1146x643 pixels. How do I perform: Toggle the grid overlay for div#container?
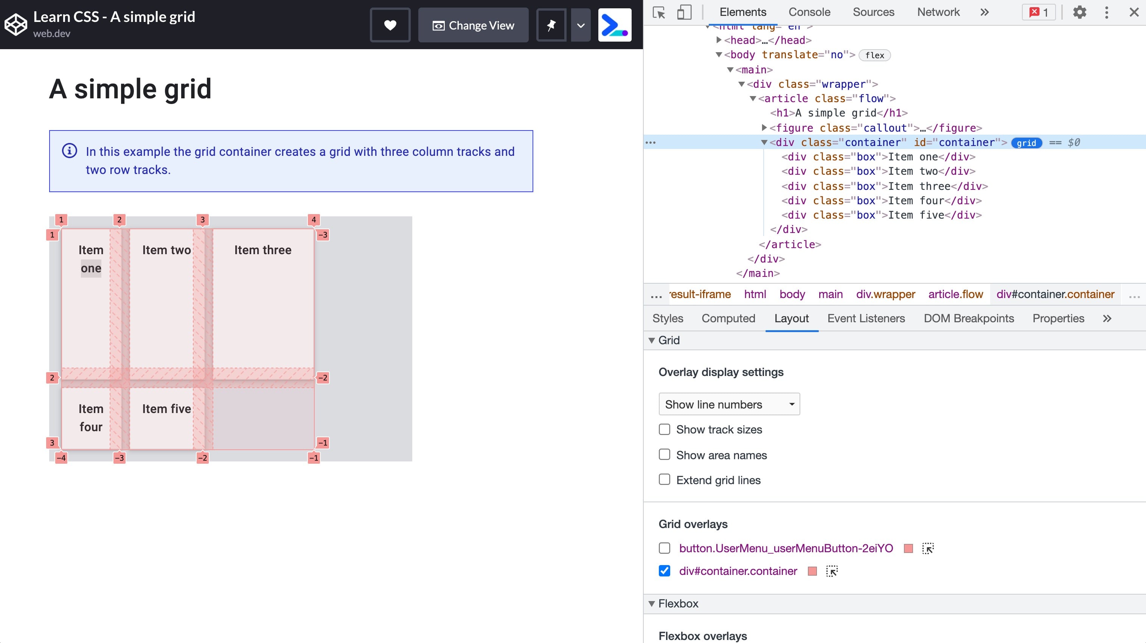pos(663,571)
